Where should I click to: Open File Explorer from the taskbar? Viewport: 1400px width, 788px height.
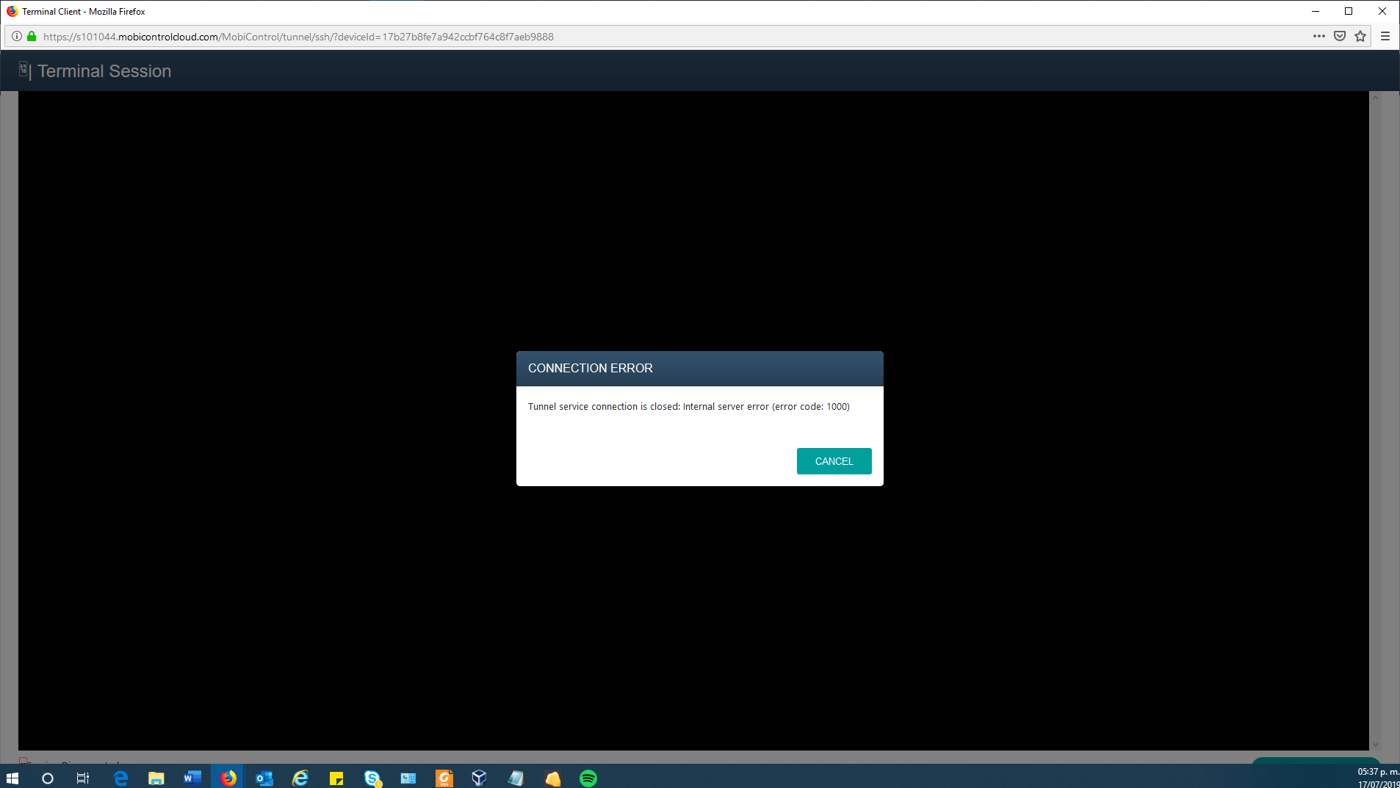(156, 778)
